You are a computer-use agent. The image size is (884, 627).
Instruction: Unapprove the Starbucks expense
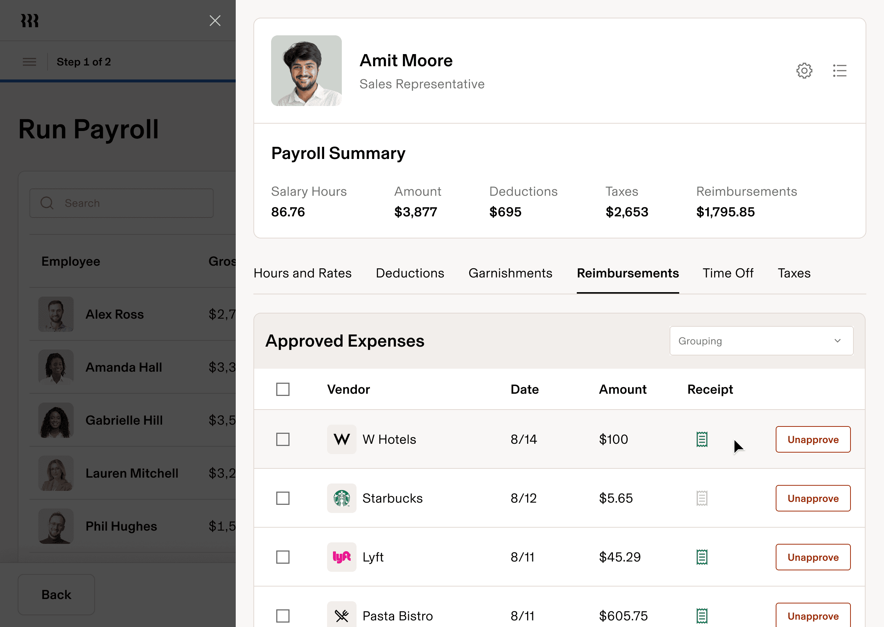coord(813,498)
